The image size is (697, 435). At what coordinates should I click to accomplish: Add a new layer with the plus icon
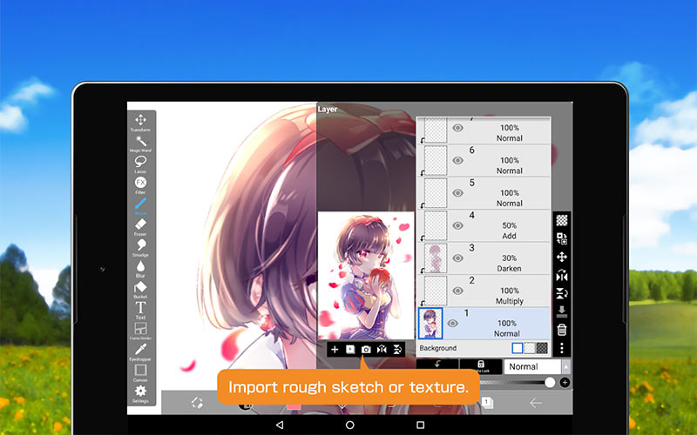click(335, 350)
